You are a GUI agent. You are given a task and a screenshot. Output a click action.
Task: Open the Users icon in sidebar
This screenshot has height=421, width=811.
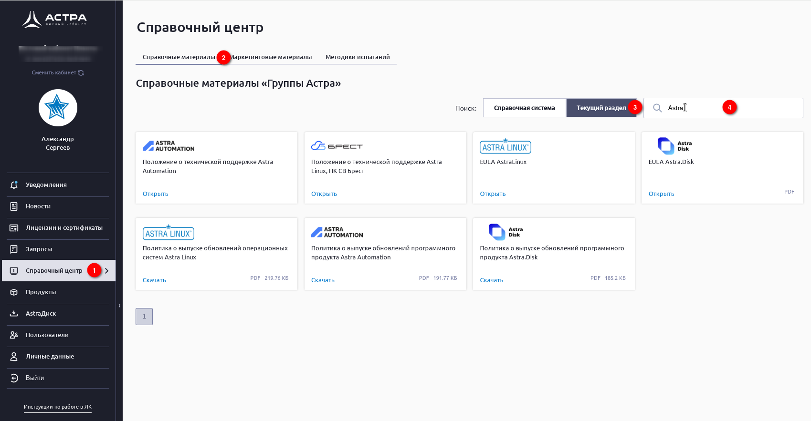(14, 335)
